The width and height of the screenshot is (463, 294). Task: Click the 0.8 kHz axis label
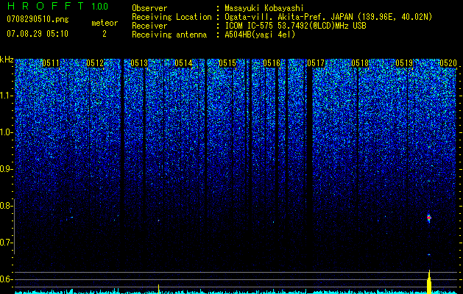(7, 206)
